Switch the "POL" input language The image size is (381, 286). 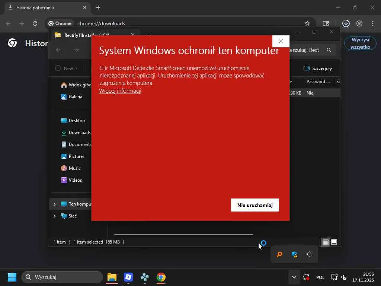(x=320, y=277)
